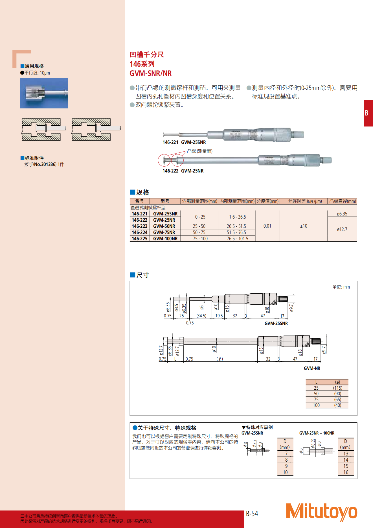Image resolution: width=373 pixels, height=528 pixels.
Task: Click the '货号' table column header
Action: 139,201
